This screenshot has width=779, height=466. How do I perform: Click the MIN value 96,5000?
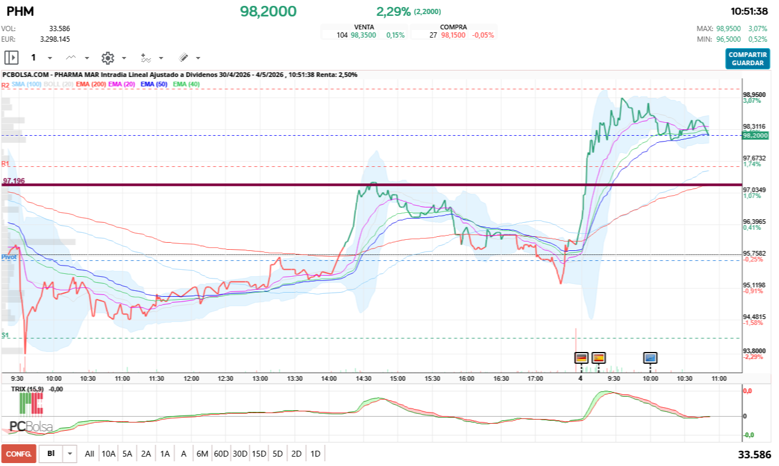coord(729,39)
